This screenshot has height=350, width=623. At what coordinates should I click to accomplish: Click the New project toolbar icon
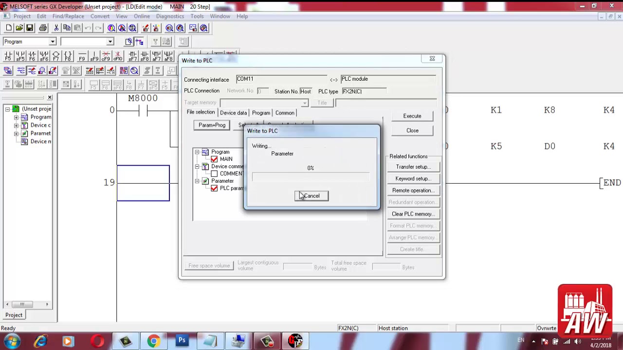(x=9, y=28)
